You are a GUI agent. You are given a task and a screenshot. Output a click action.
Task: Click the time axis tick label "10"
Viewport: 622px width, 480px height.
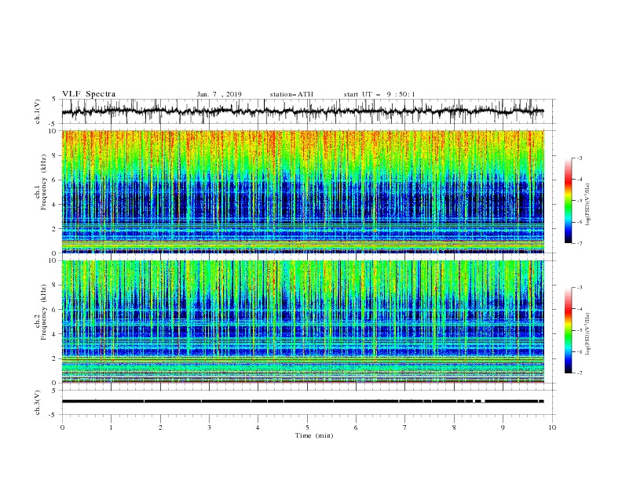click(x=552, y=427)
